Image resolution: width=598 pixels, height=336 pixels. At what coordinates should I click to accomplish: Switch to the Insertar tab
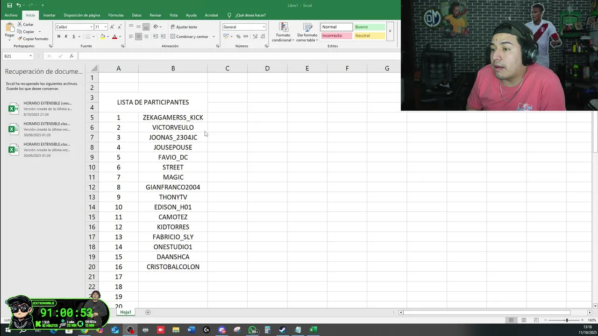click(x=49, y=15)
